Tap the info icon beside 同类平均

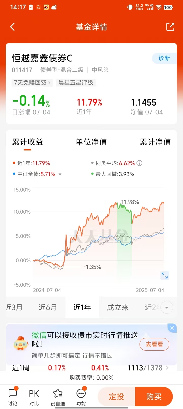click(139, 163)
